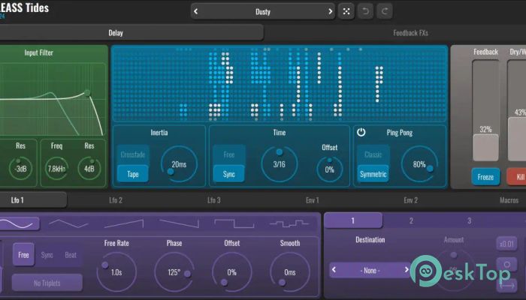Screen dimensions: 526x300
Task: Go to the previous preset with left arrow
Action: tap(197, 11)
